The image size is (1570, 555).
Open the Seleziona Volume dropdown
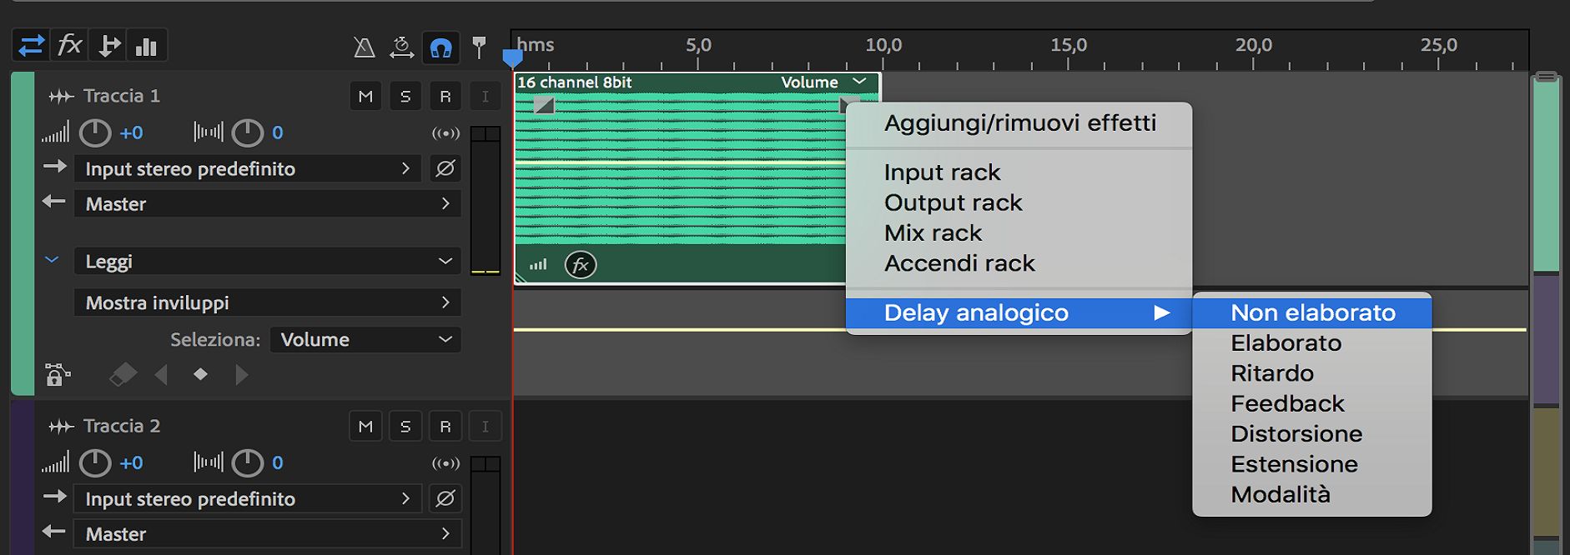click(x=365, y=340)
